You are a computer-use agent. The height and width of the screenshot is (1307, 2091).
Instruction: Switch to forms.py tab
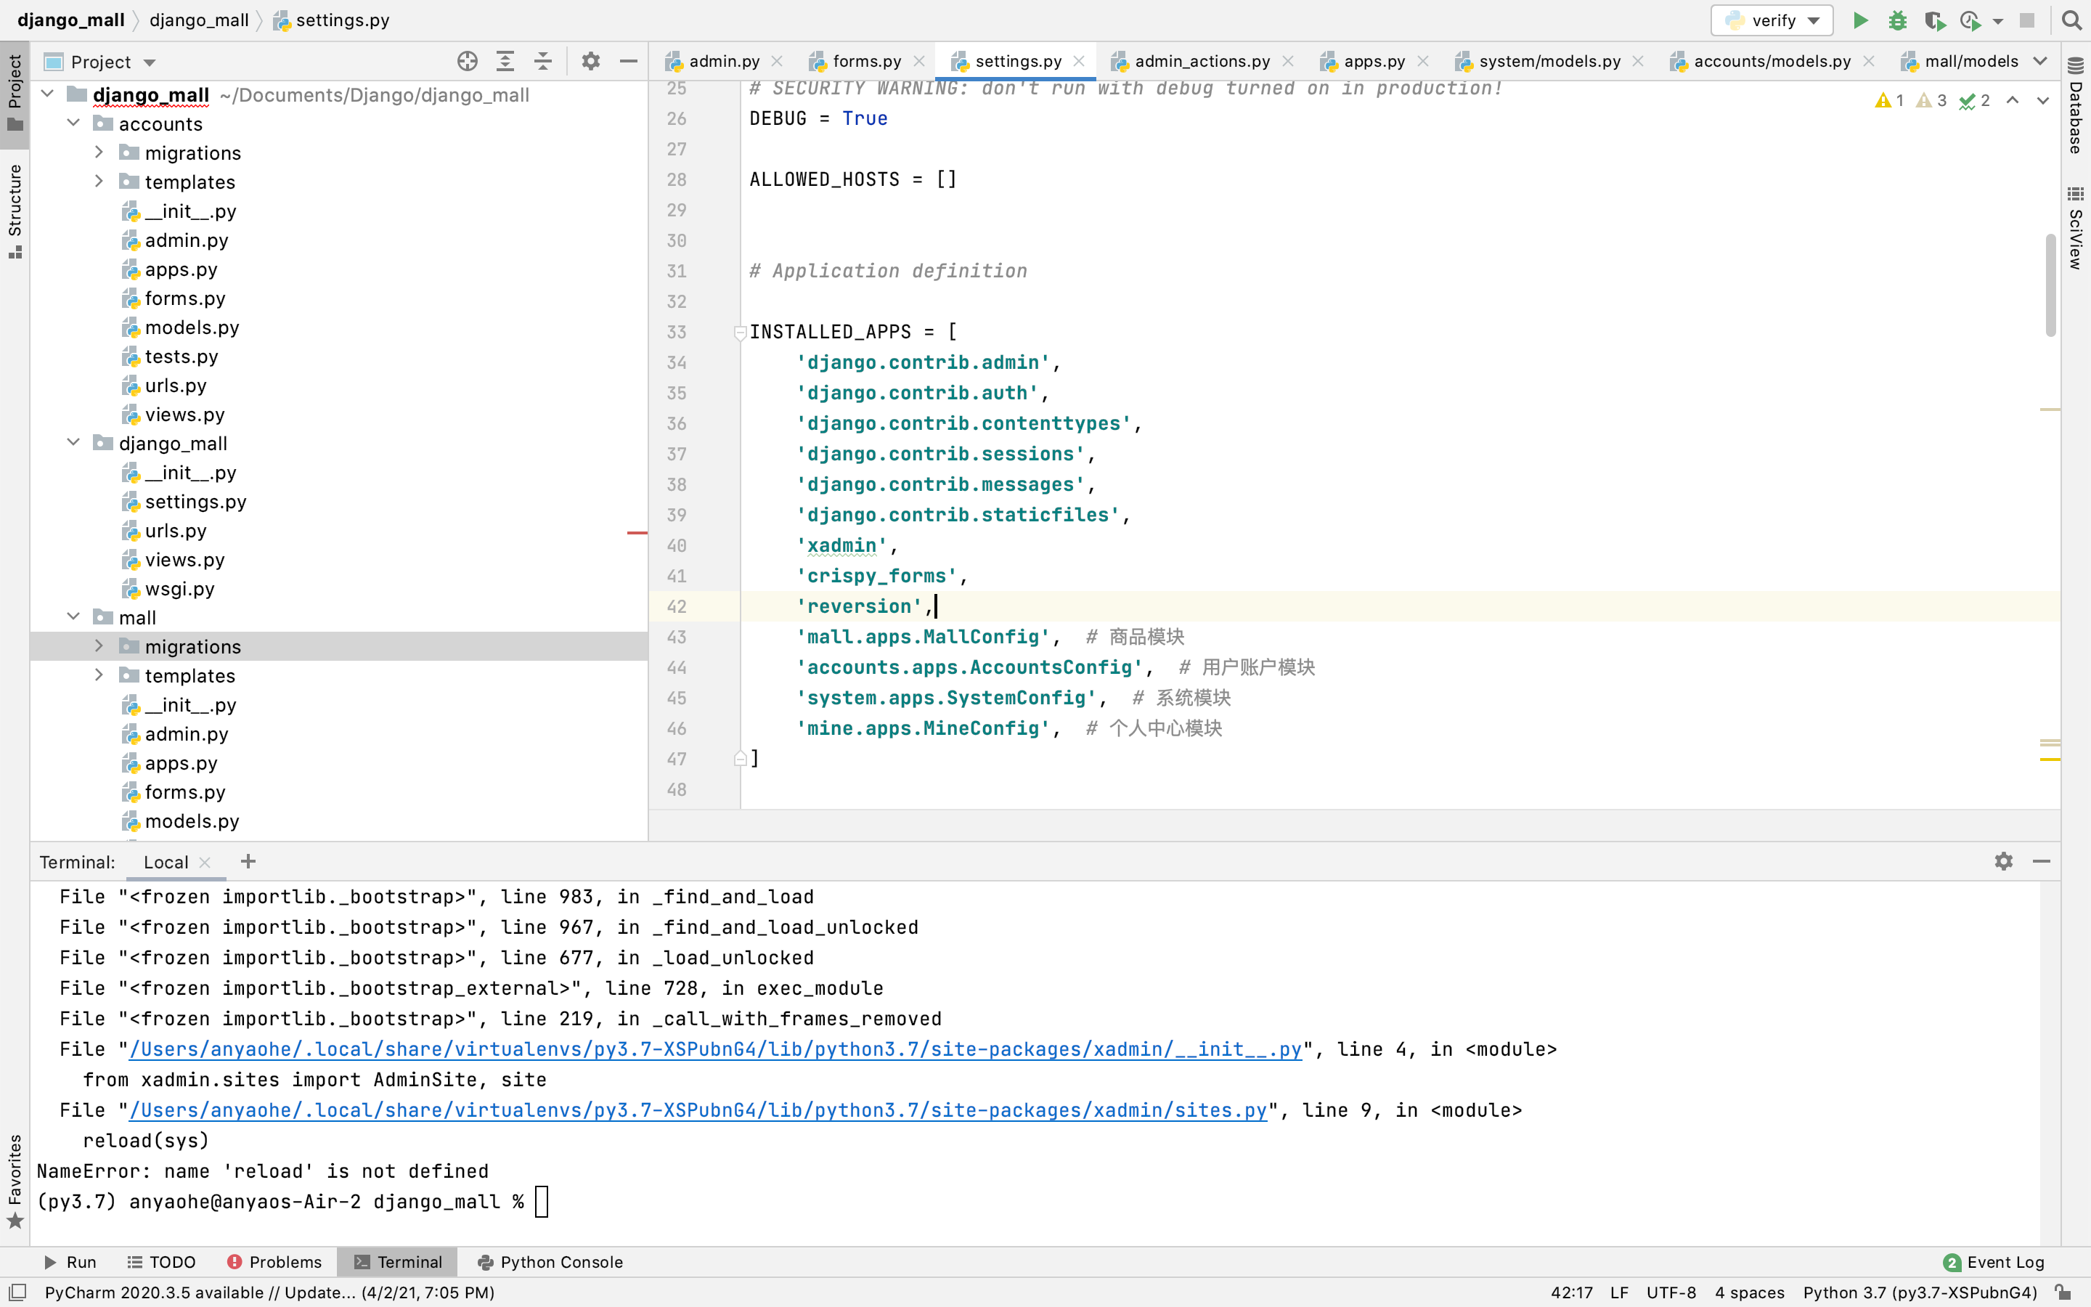(865, 60)
